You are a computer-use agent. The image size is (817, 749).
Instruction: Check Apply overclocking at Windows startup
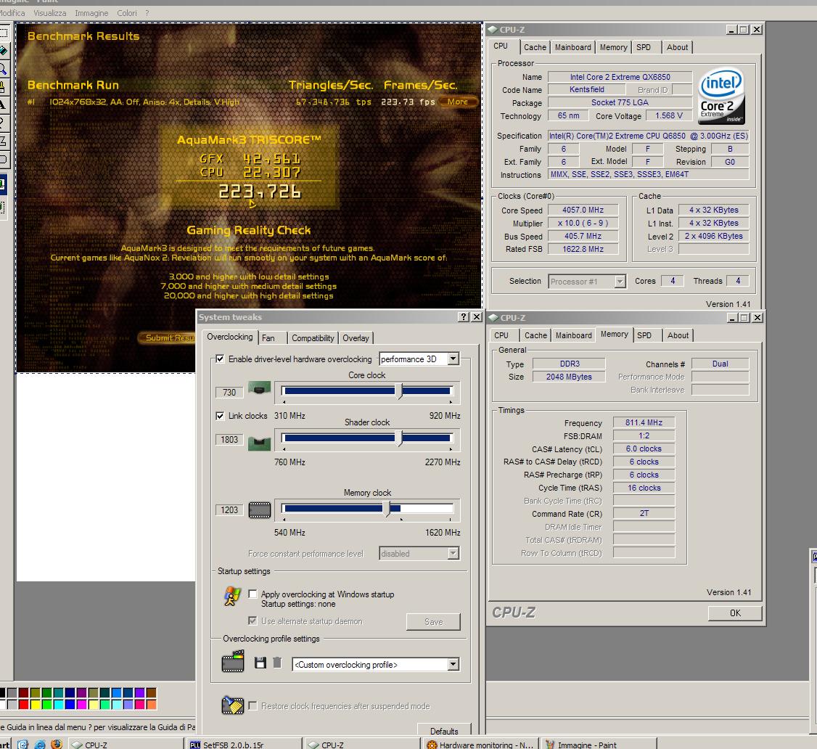(253, 594)
